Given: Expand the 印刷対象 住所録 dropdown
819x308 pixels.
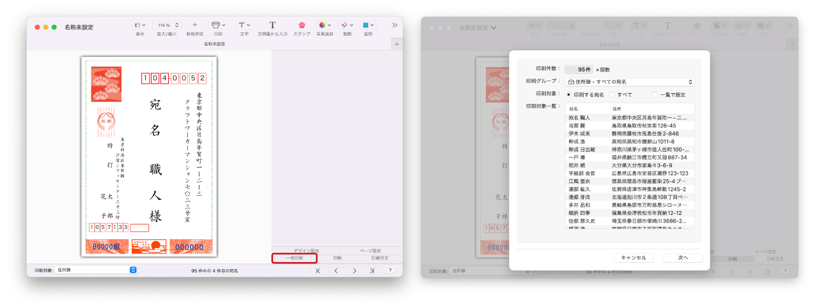Looking at the screenshot, I should 96,270.
